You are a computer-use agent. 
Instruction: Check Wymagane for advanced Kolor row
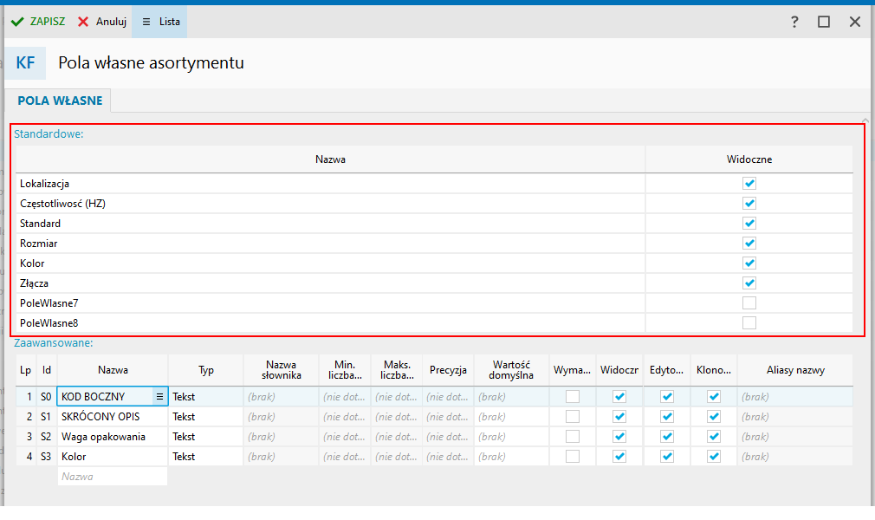click(573, 457)
